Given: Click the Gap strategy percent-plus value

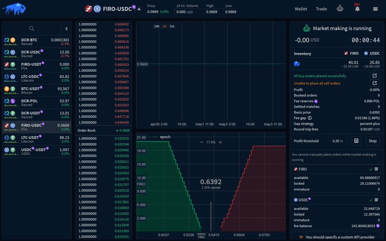Looking at the screenshot, I should [x=370, y=124].
